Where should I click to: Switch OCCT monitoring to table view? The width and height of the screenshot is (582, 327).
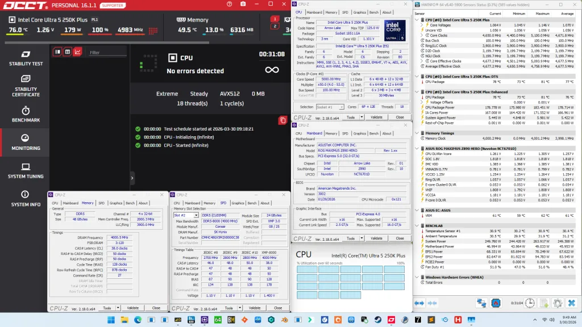68,52
